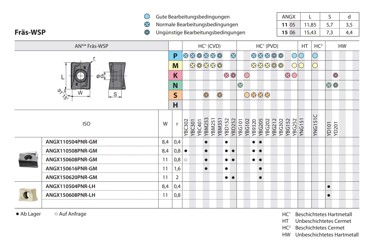Click the blue Gute Bearbeitungsbedingungen legend icon
The image size is (367, 247).
click(x=147, y=16)
